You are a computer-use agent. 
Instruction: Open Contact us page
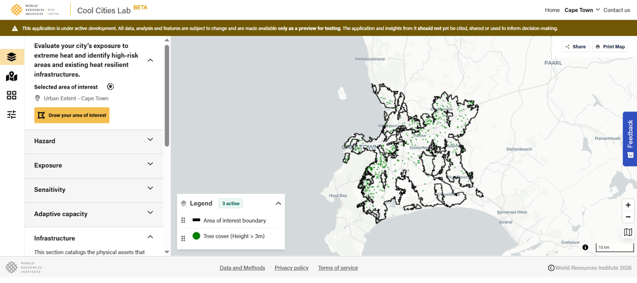pos(617,10)
